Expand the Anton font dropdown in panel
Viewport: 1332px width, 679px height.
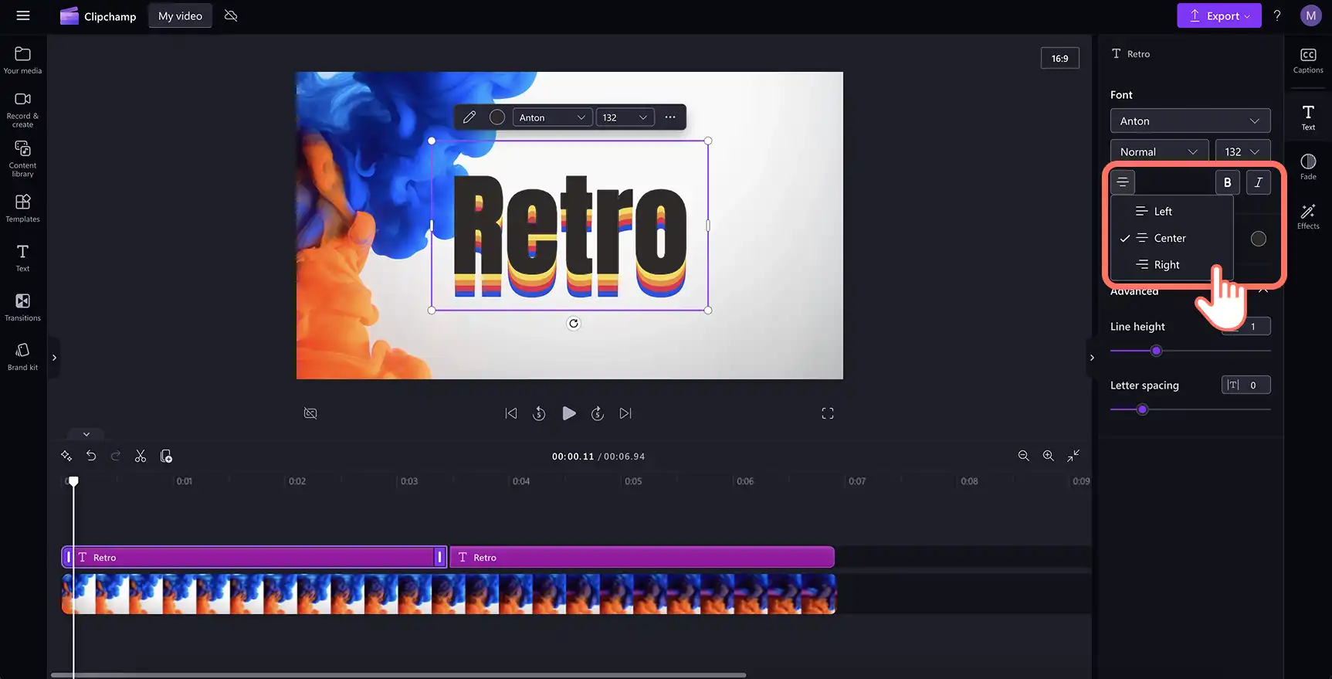[x=1190, y=121]
